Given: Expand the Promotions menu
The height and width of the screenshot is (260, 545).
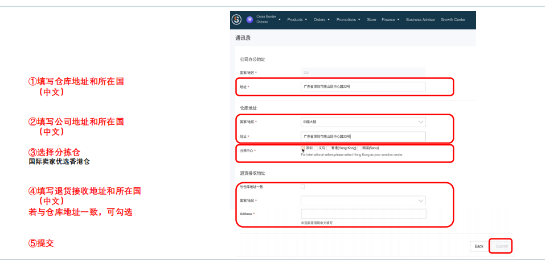Looking at the screenshot, I should [x=348, y=19].
